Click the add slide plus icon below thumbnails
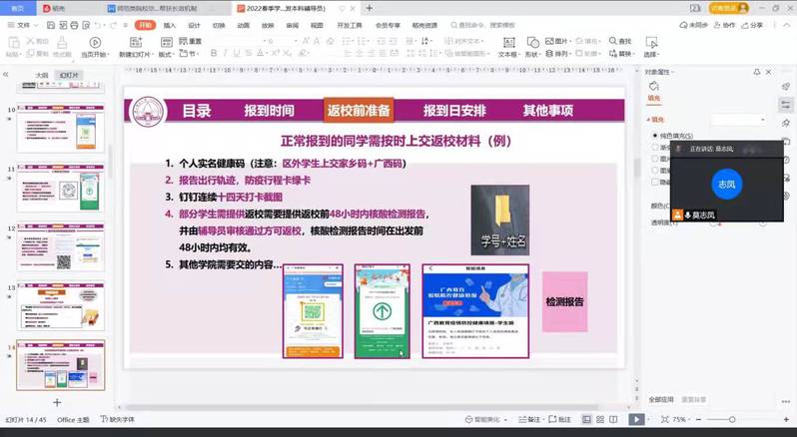Screen dimensions: 797x437 [57, 402]
